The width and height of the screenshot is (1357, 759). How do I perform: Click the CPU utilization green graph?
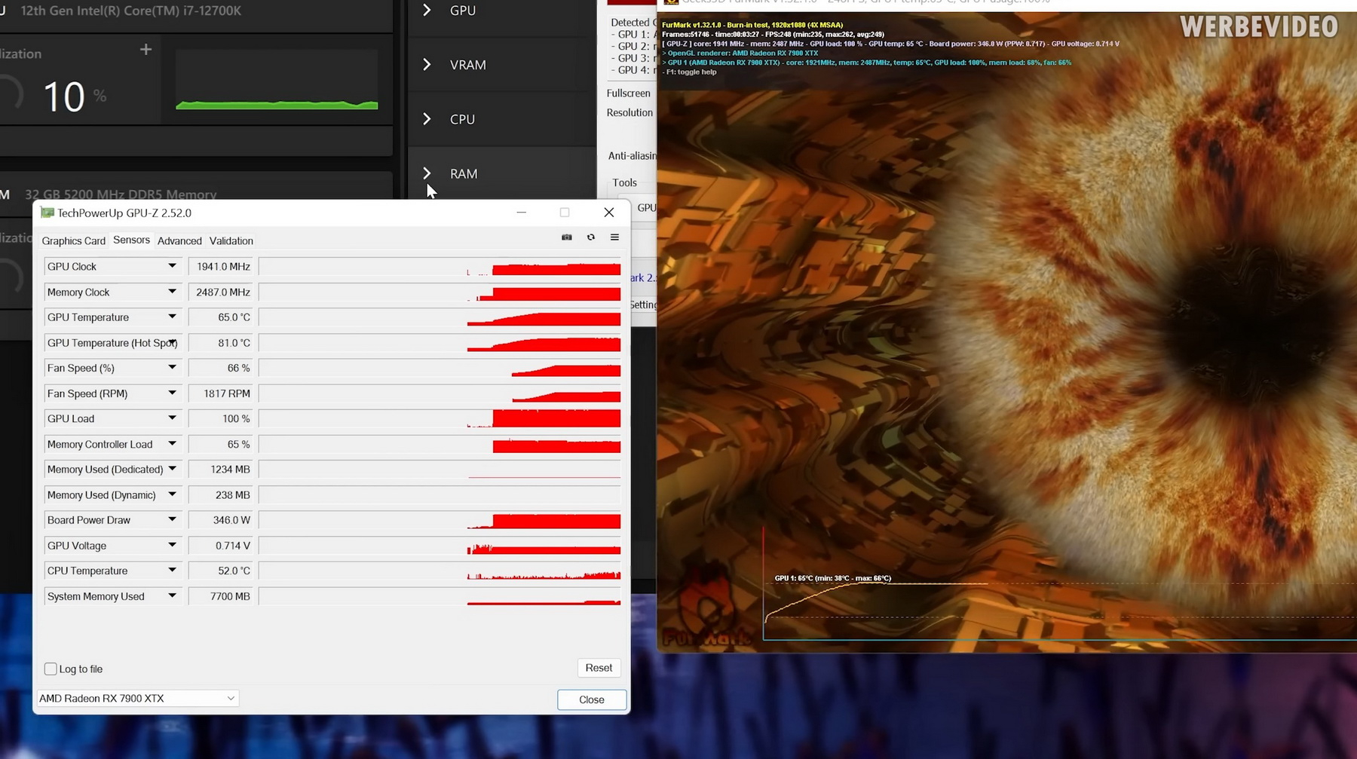(277, 80)
